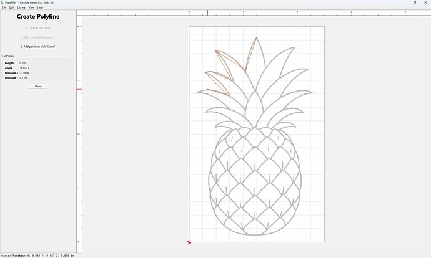
Task: Select the Length value 0.3997
Action: click(x=24, y=63)
